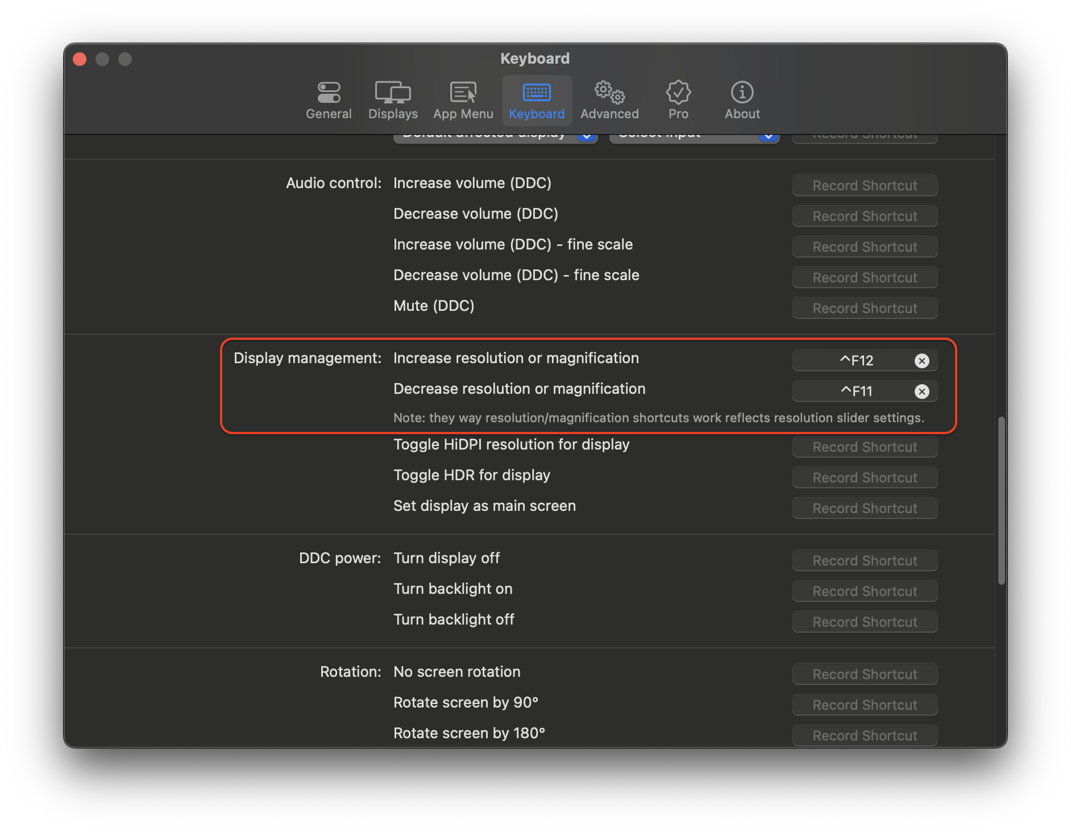Record shortcut for Rotate screen by 90°
Viewport: 1071px width, 832px height.
tap(864, 705)
